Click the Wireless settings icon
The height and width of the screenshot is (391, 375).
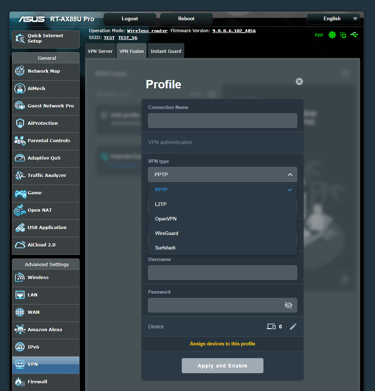click(x=20, y=277)
